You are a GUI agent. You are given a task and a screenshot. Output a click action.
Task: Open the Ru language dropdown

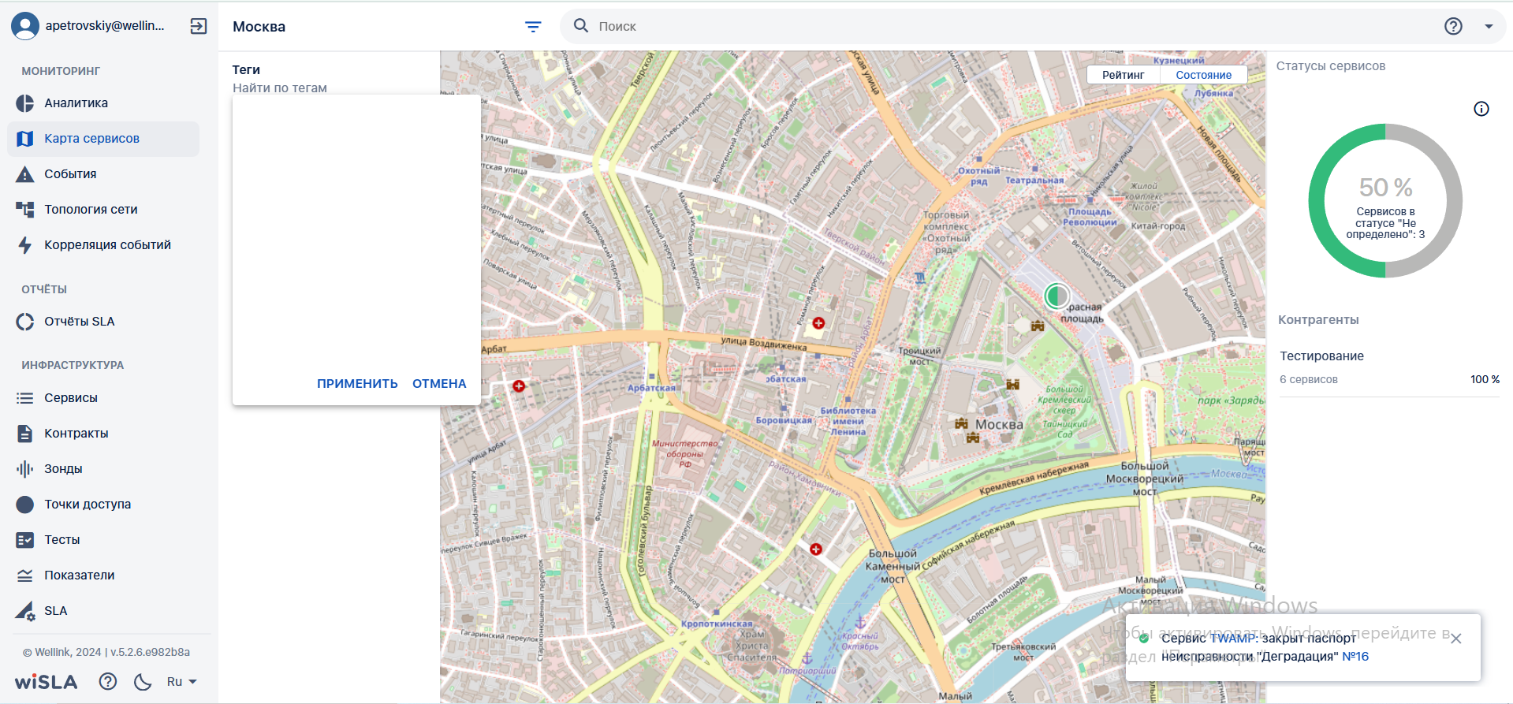point(181,682)
